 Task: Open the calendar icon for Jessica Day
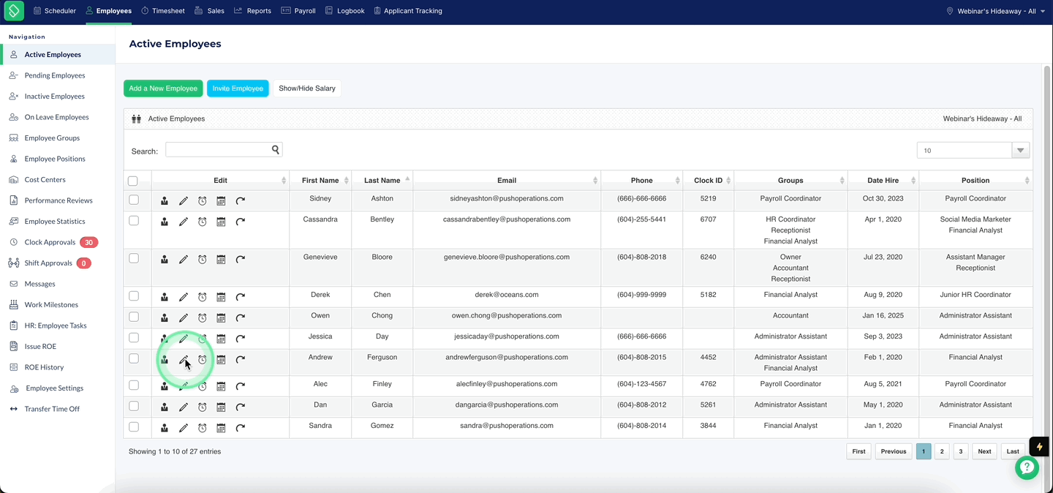(221, 339)
